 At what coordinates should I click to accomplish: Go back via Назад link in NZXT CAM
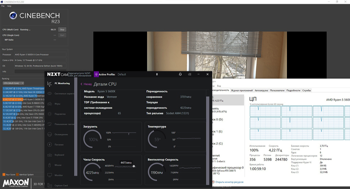click(86, 84)
